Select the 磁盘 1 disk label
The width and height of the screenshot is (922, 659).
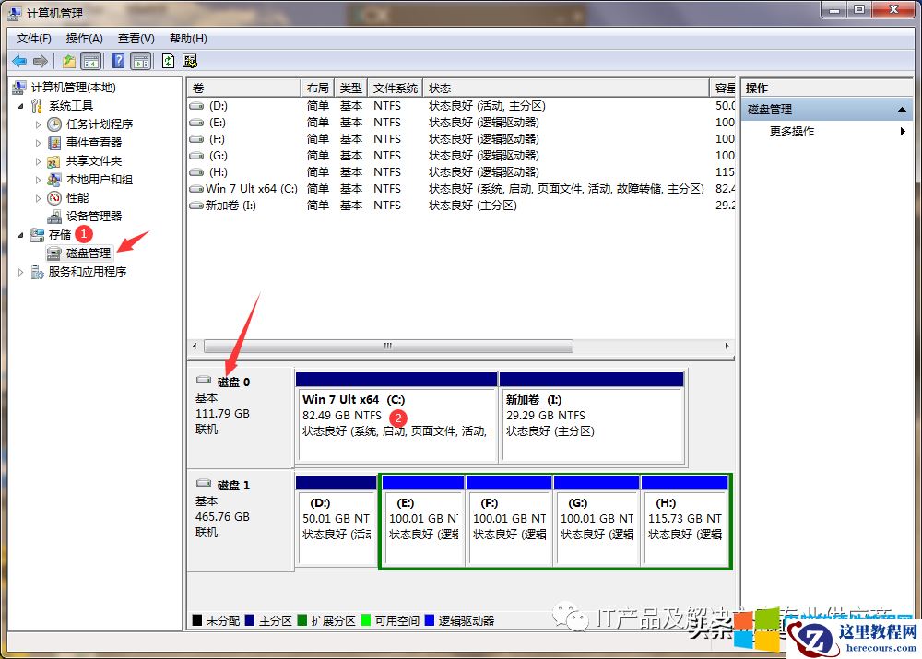coord(233,486)
